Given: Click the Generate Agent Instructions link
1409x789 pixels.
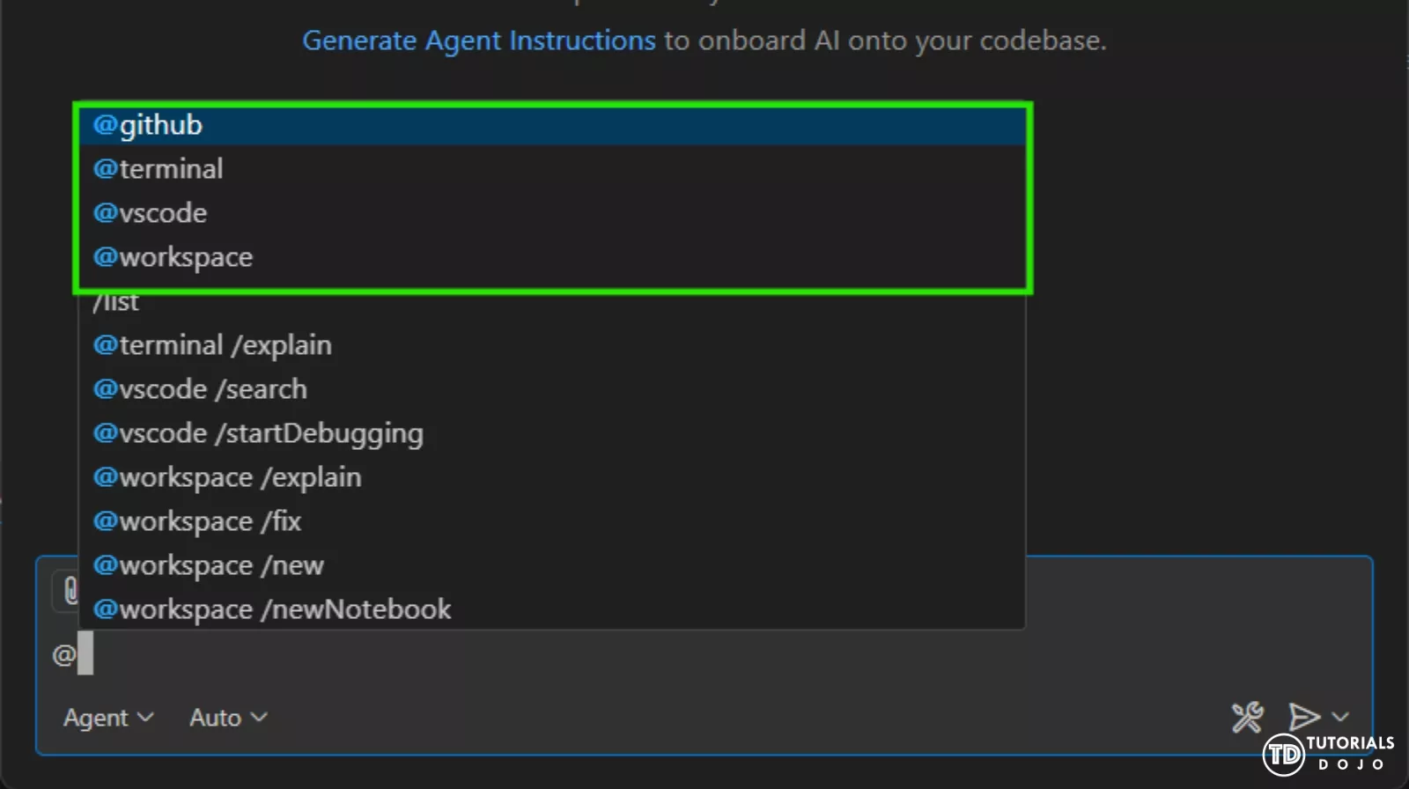Looking at the screenshot, I should coord(478,41).
